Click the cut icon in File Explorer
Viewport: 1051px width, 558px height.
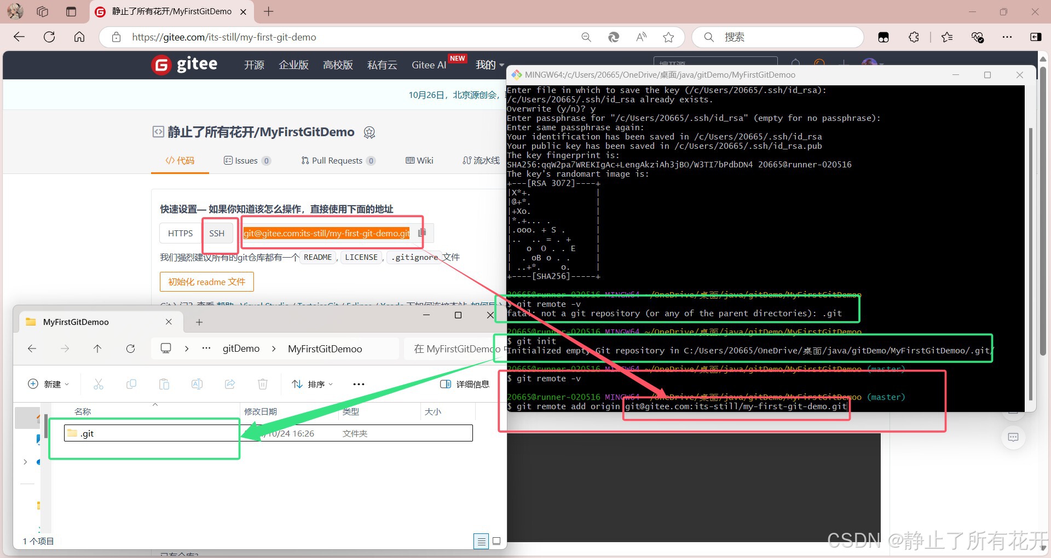coord(99,384)
